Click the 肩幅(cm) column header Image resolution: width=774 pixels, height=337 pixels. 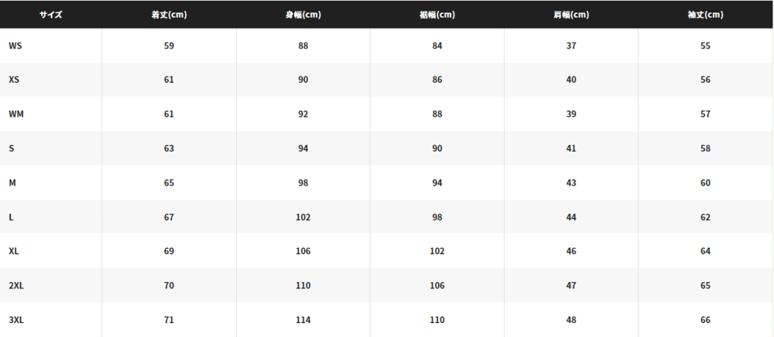click(571, 15)
